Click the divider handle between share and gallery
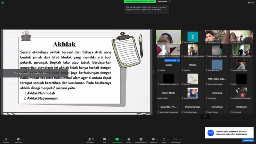256x144 pixels. tap(153, 72)
